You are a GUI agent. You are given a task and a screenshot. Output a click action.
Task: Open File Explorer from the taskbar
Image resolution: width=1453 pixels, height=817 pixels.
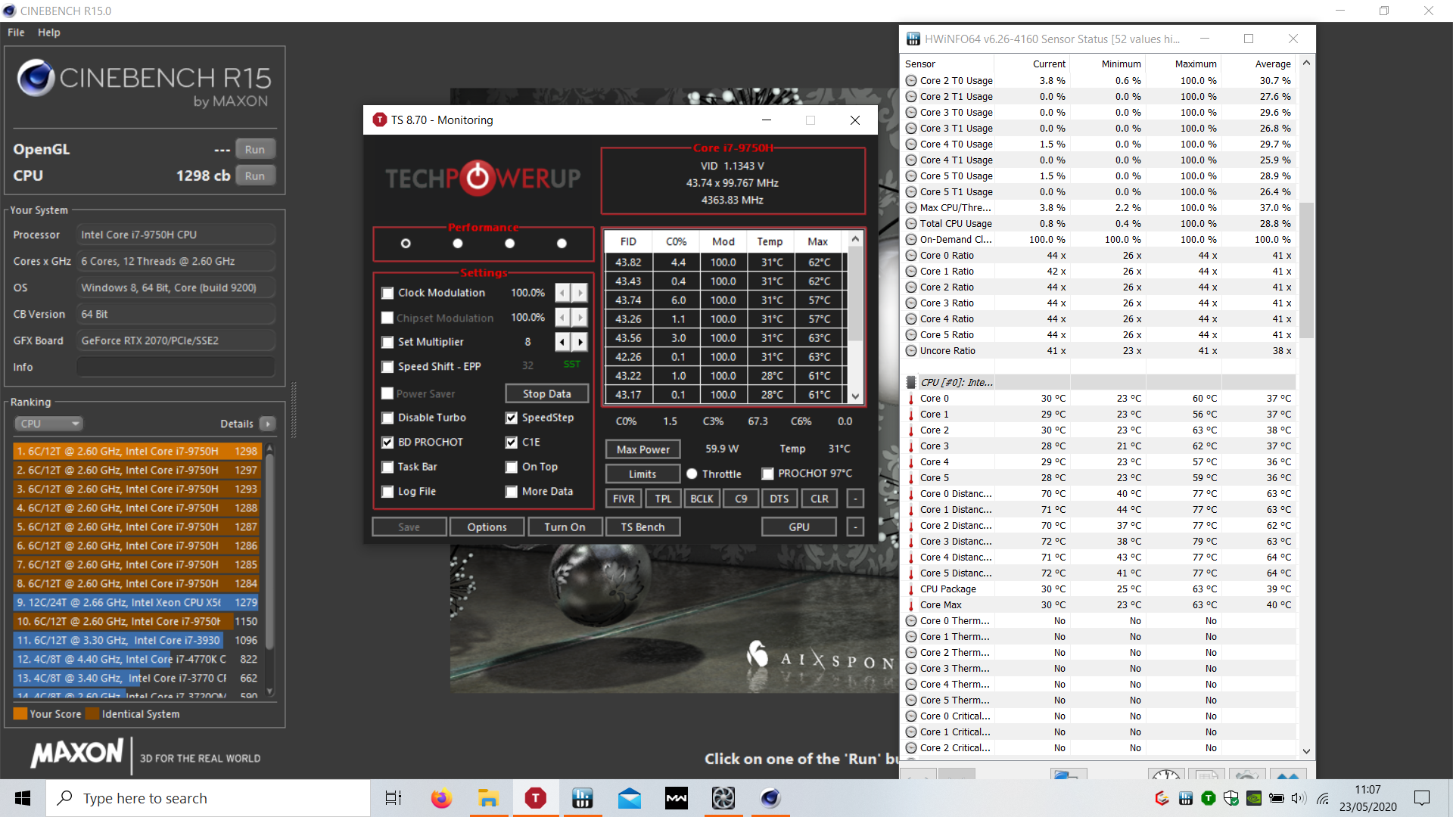pos(488,798)
